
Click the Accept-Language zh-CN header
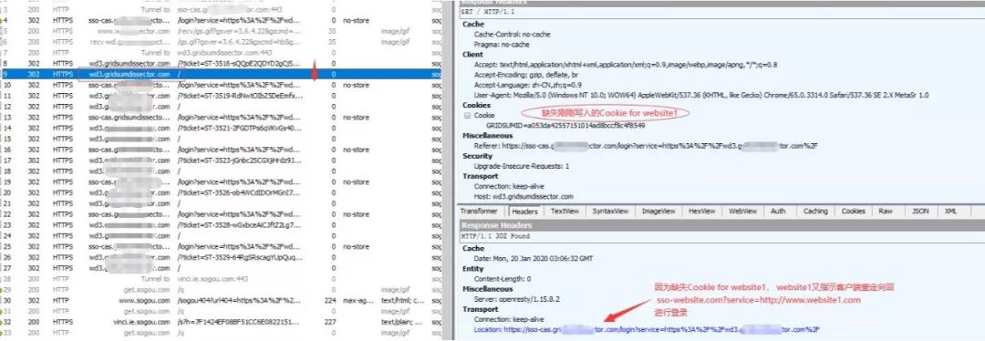pyautogui.click(x=528, y=85)
